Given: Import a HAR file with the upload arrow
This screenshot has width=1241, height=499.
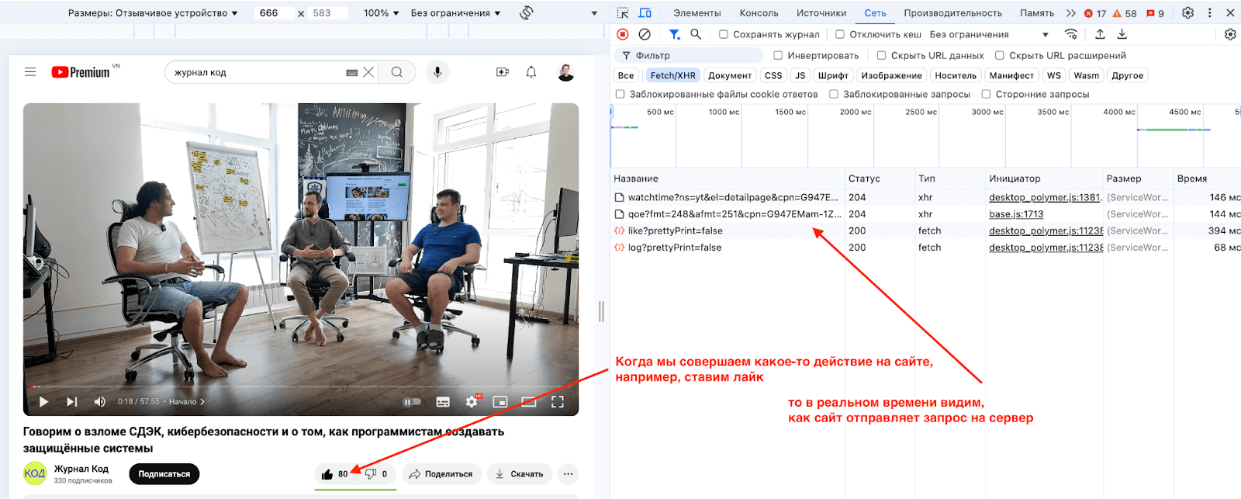Looking at the screenshot, I should (x=1100, y=34).
